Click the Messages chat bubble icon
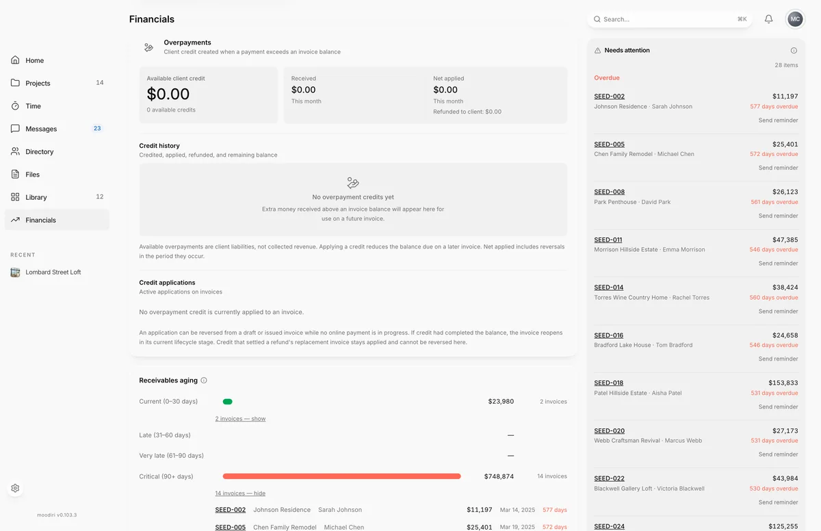The height and width of the screenshot is (531, 821). click(15, 129)
